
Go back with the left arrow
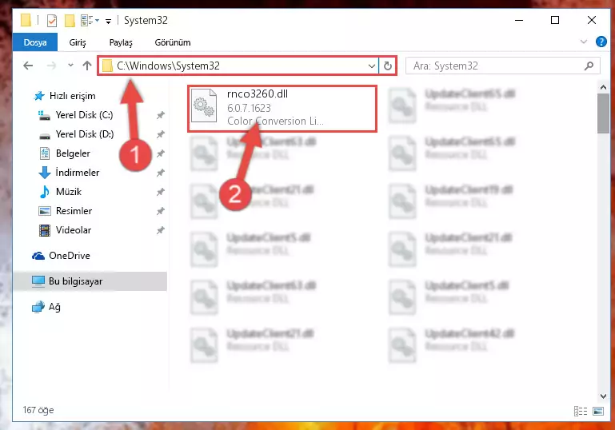point(28,66)
